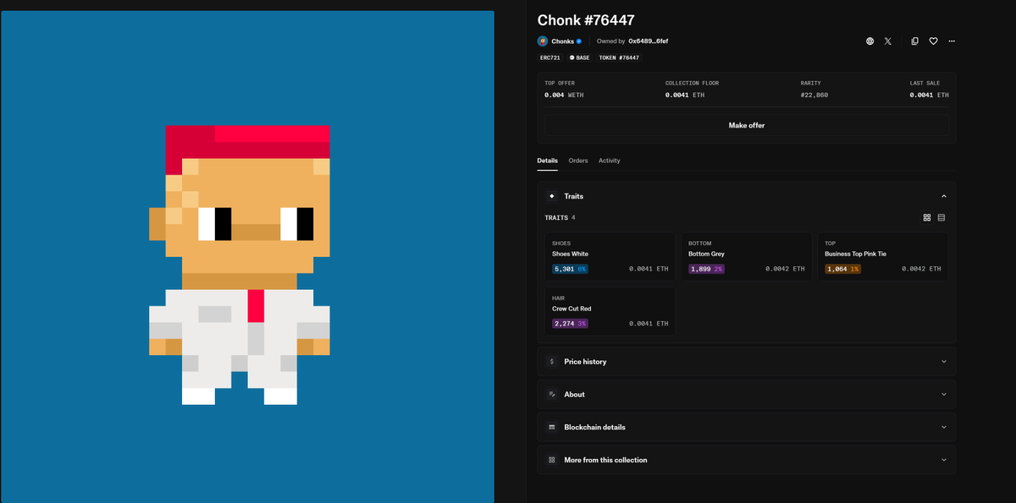Expand the Blockchain details section
This screenshot has height=503, width=1016.
tap(747, 427)
